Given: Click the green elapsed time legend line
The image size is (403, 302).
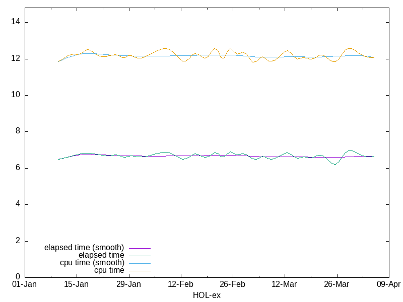Looking at the screenshot, I should 140,256.
